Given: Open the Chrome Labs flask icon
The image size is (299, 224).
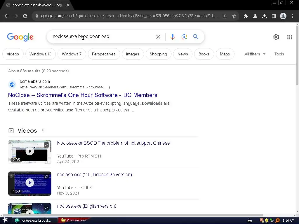Looking at the screenshot, I should pyautogui.click(x=255, y=16).
